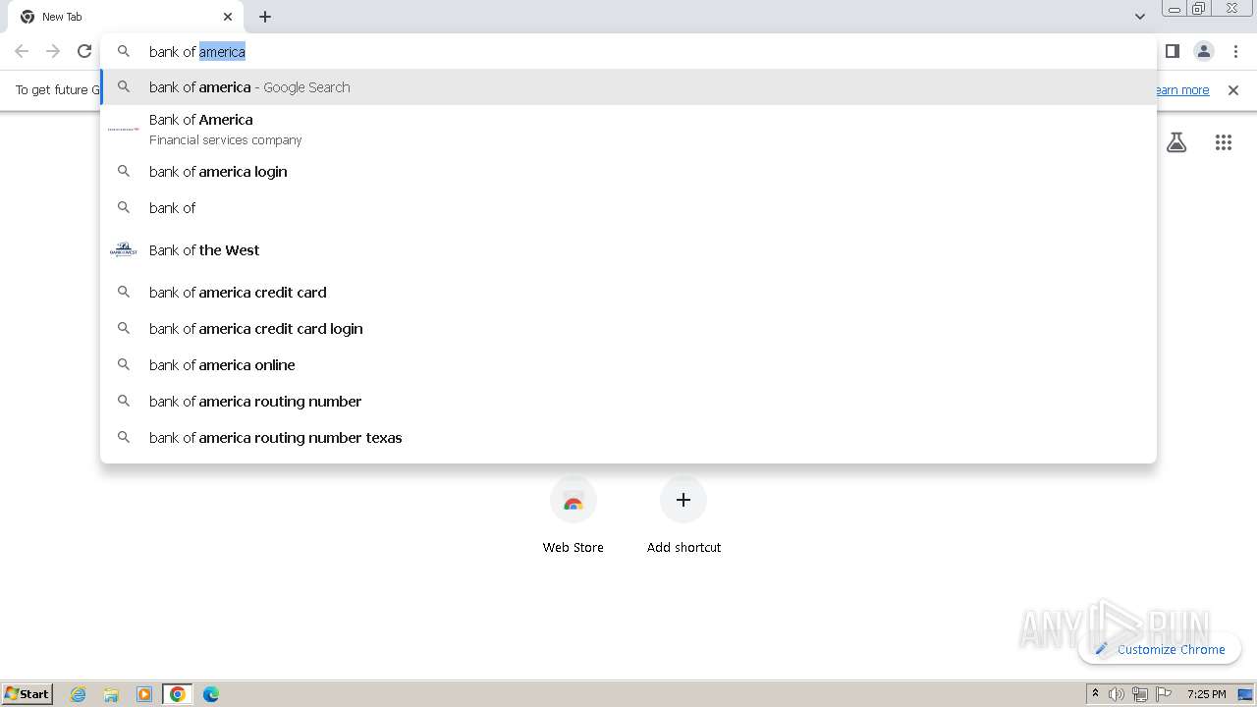
Task: Open the Windows Start menu
Action: click(x=27, y=693)
